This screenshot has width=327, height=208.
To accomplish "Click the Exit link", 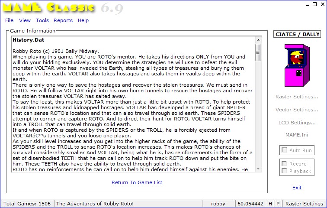I will click(297, 188).
